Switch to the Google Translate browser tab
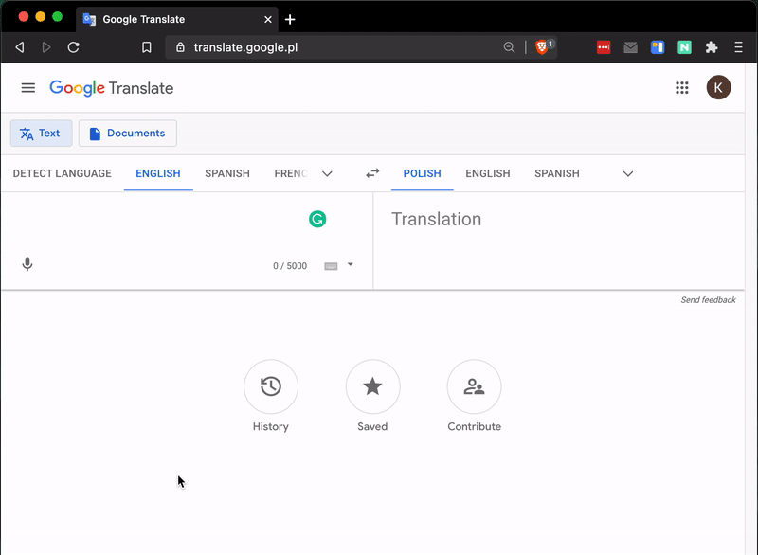The height and width of the screenshot is (555, 758). pyautogui.click(x=177, y=19)
